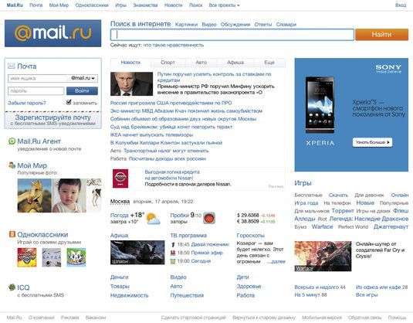Viewport: 413px width, 323px height.
Task: Open the first red Одноклассники game thumbnail
Action: point(27,257)
